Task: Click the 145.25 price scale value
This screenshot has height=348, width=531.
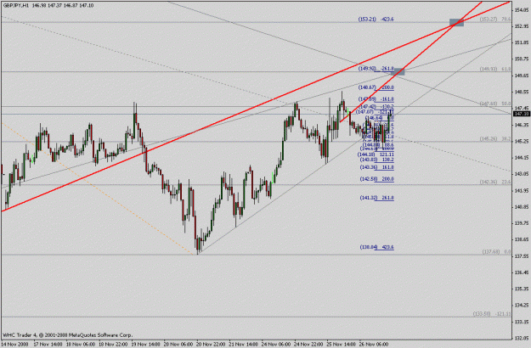Action: (522, 141)
